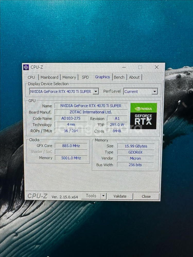
Task: Click the Micron memory vendor value
Action: coord(135,158)
